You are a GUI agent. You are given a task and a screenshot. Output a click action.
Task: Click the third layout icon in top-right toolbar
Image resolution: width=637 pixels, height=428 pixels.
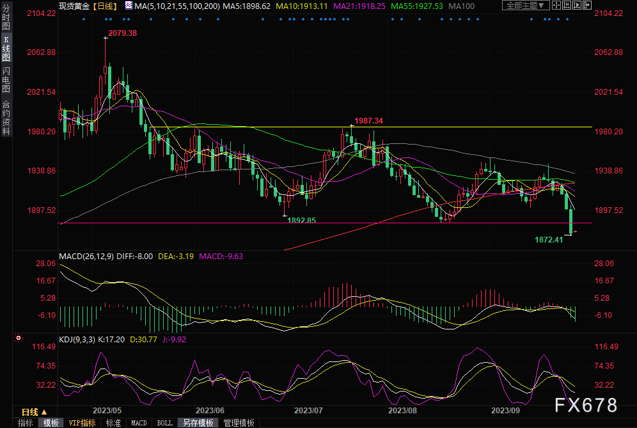(x=576, y=6)
